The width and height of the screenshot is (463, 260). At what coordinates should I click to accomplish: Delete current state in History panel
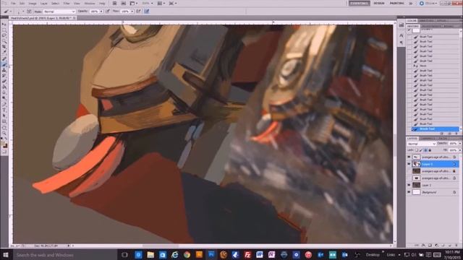456,134
